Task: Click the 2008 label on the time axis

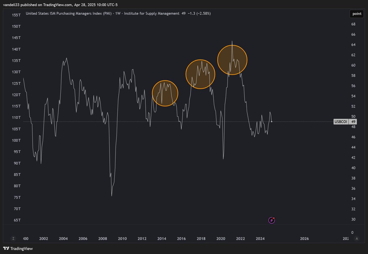Action: coord(103,238)
